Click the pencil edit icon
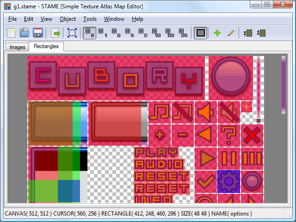 (x=231, y=33)
